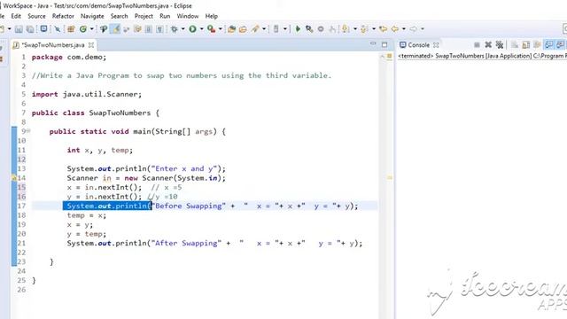
Task: Click the 'temp = x;' code line
Action: click(87, 215)
